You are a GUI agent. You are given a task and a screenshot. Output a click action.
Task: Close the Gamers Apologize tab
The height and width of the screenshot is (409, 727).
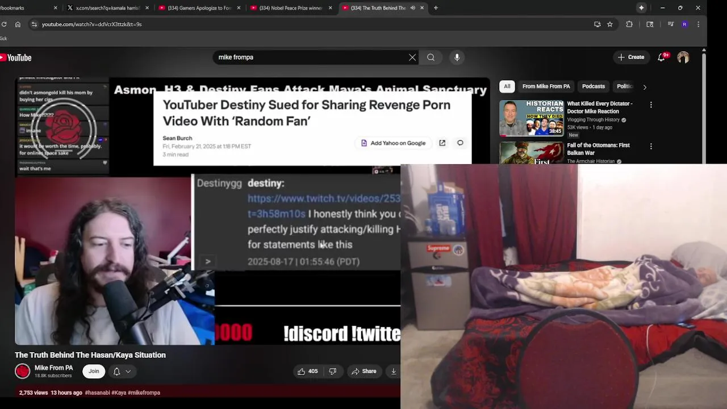click(239, 8)
